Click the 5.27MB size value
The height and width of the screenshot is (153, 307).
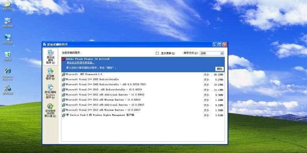(219, 80)
